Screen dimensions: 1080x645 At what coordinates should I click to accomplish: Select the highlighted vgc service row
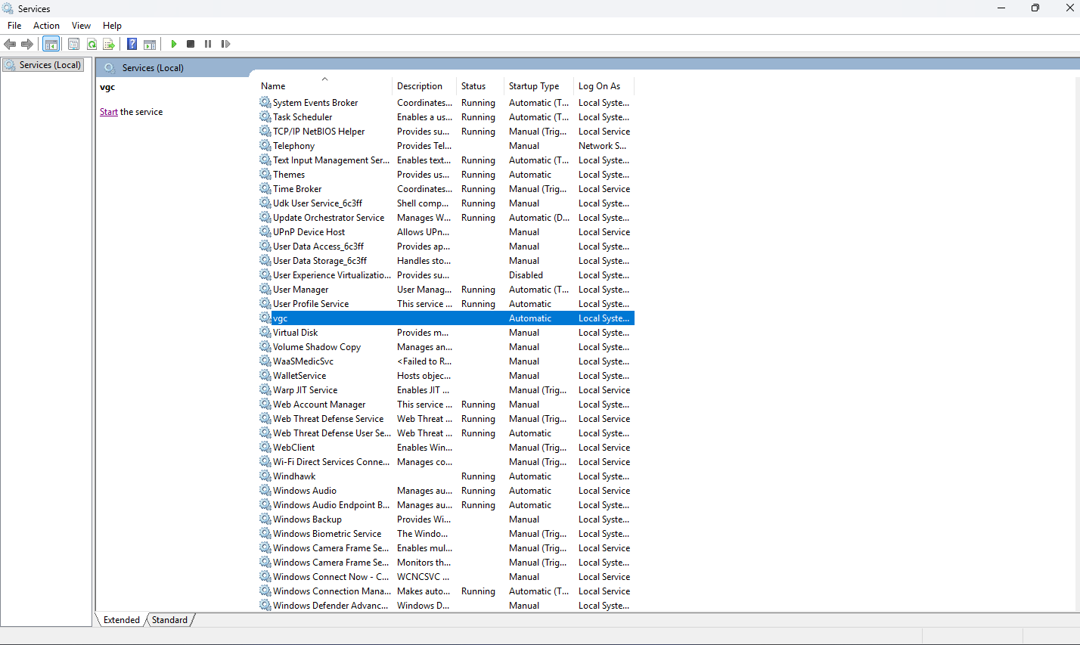click(446, 318)
